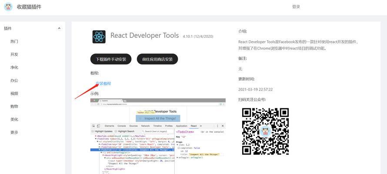Open the 净化 category
387x174 pixels.
click(x=14, y=67)
